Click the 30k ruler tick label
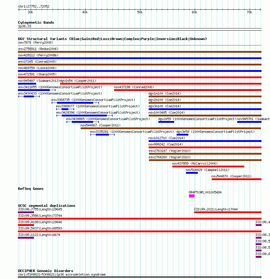The width and height of the screenshot is (270, 279). [30, 12]
